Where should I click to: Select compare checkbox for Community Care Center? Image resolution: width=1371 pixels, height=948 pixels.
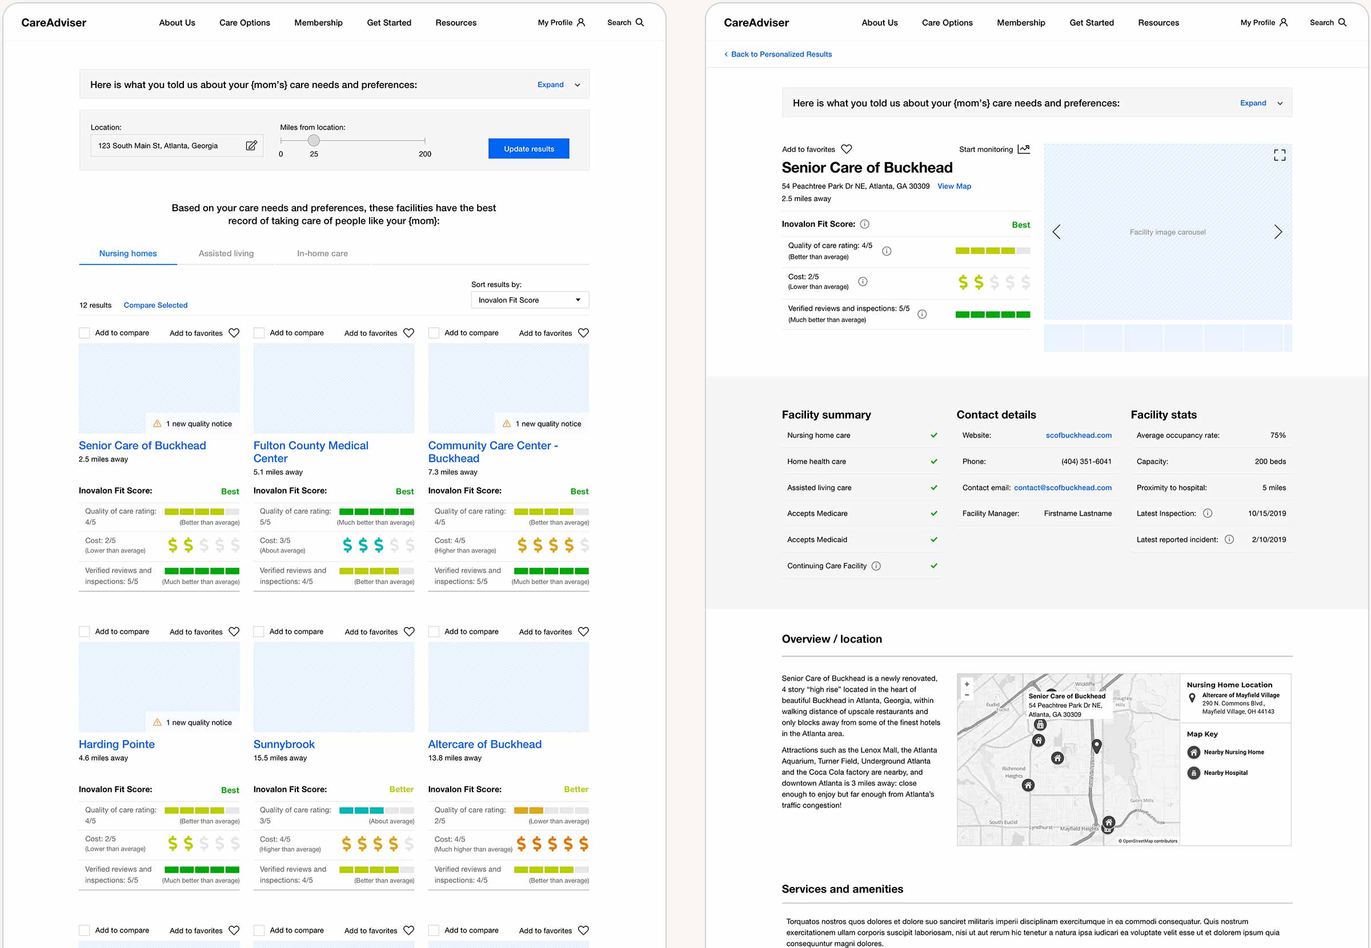point(434,333)
